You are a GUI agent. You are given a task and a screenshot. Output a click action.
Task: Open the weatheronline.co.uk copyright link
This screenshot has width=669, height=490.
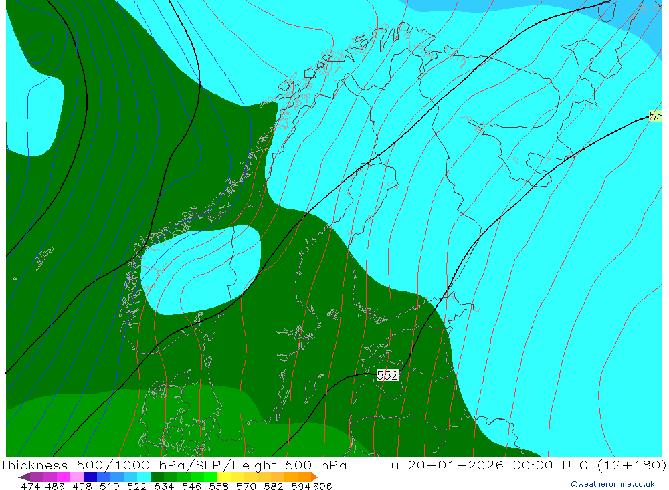(612, 483)
